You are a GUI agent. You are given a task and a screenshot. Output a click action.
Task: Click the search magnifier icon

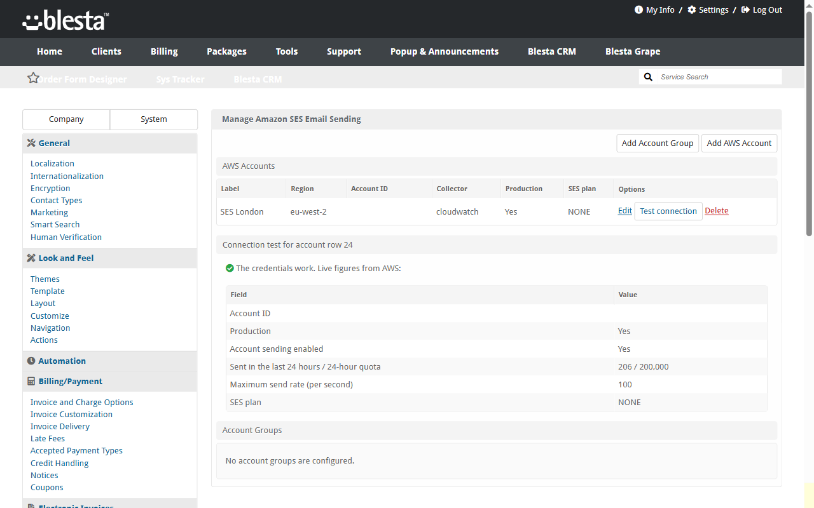(648, 77)
